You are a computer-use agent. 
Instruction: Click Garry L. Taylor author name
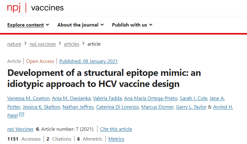(191, 107)
